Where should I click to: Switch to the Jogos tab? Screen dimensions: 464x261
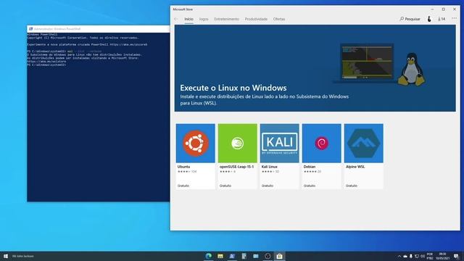coord(204,19)
